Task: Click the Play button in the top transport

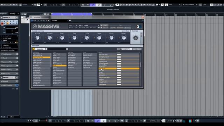Action: click(x=105, y=5)
